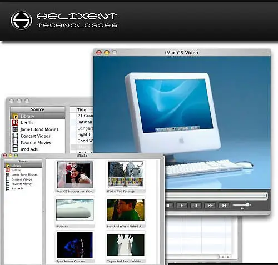The height and width of the screenshot is (265, 278).
Task: Open the iPod - Wild Postings thumbnail
Action: click(x=126, y=174)
